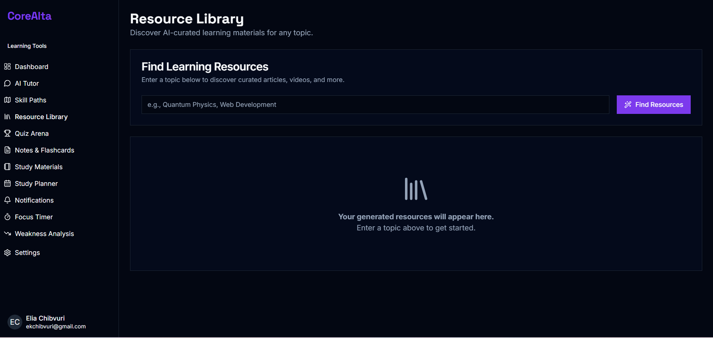Screen dimensions: 713x338
Task: Open the Notifications bell icon
Action: click(x=7, y=200)
